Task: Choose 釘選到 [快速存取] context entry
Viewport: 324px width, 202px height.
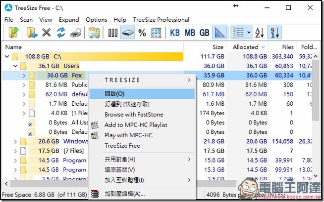Action: [x=142, y=104]
